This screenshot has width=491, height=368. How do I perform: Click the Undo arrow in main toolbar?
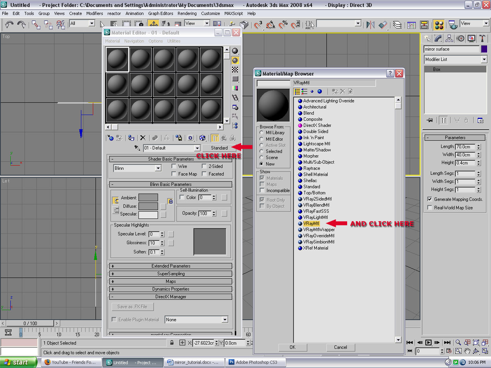point(9,25)
